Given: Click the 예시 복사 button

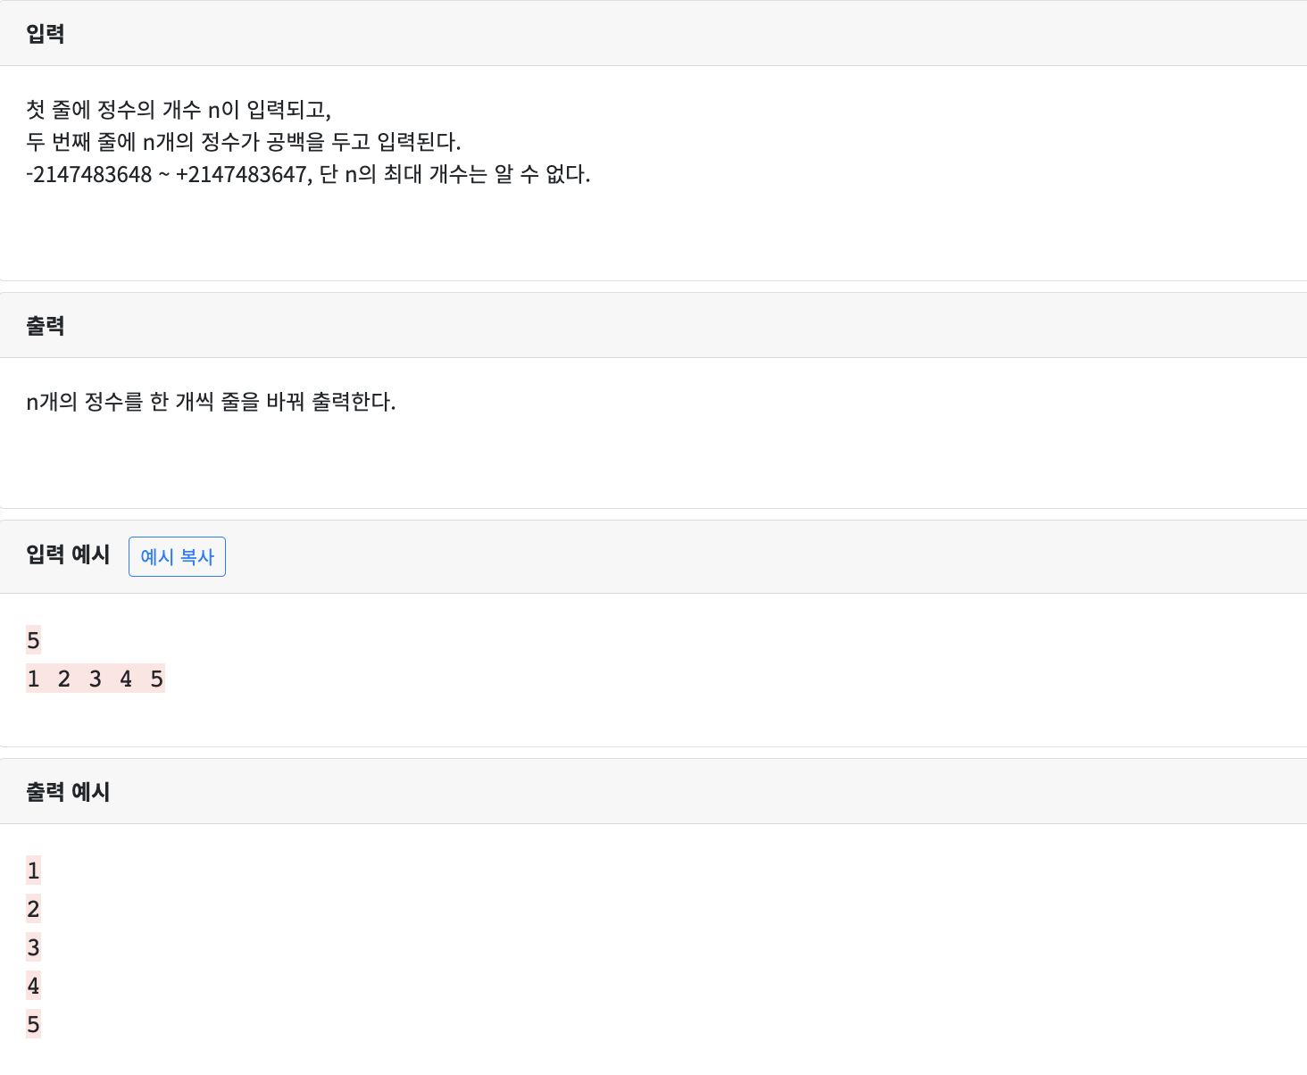Looking at the screenshot, I should tap(177, 556).
